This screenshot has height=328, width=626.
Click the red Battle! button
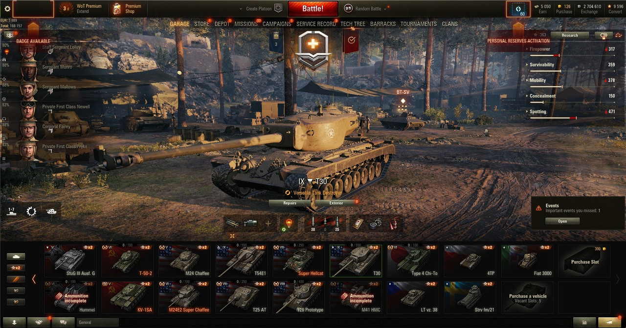coord(313,9)
